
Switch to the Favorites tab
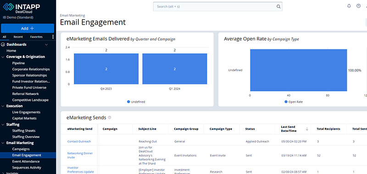[36, 37]
